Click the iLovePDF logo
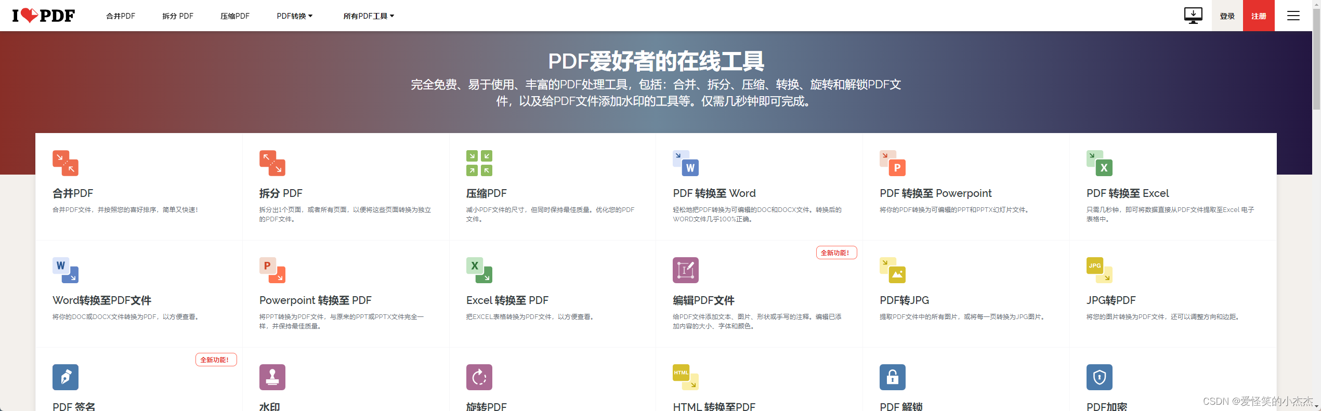Screen dimensions: 1321x411 (44, 16)
